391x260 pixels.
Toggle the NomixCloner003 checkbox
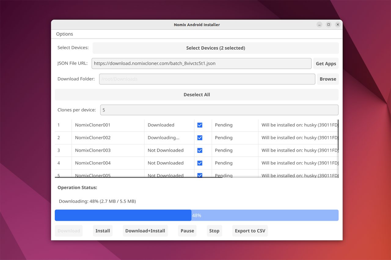(x=200, y=150)
